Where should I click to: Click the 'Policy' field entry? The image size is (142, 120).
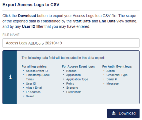point(70,83)
